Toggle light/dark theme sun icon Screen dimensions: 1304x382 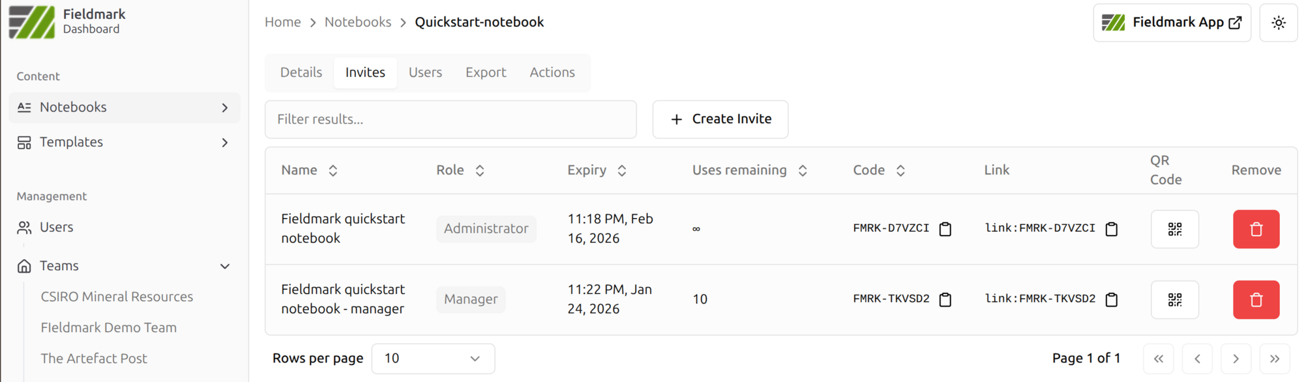(1278, 23)
